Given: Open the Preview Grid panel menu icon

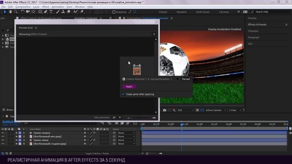Looking at the screenshot, I should [36, 28].
